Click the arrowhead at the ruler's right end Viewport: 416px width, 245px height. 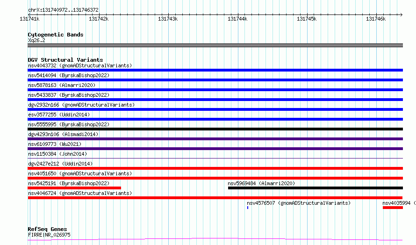tap(402, 15)
